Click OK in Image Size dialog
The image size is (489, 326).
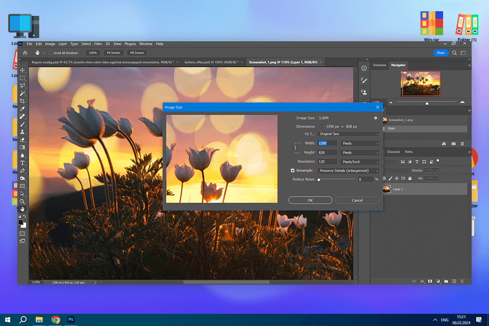[310, 200]
